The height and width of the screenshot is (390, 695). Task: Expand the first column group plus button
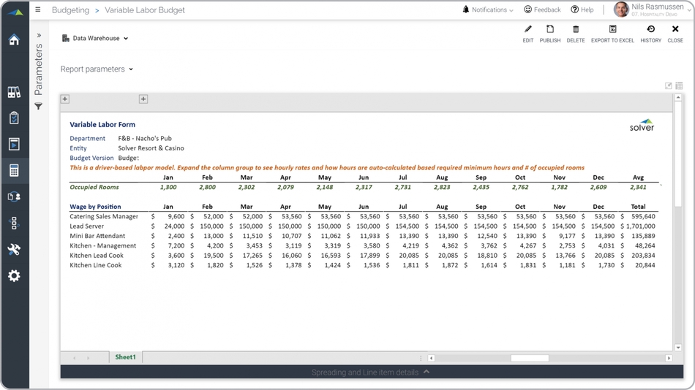[x=65, y=99]
